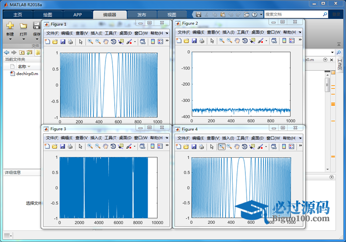Click New Figure icon in Figure 2
Image resolution: width=346 pixels, height=242 pixels.
179,41
